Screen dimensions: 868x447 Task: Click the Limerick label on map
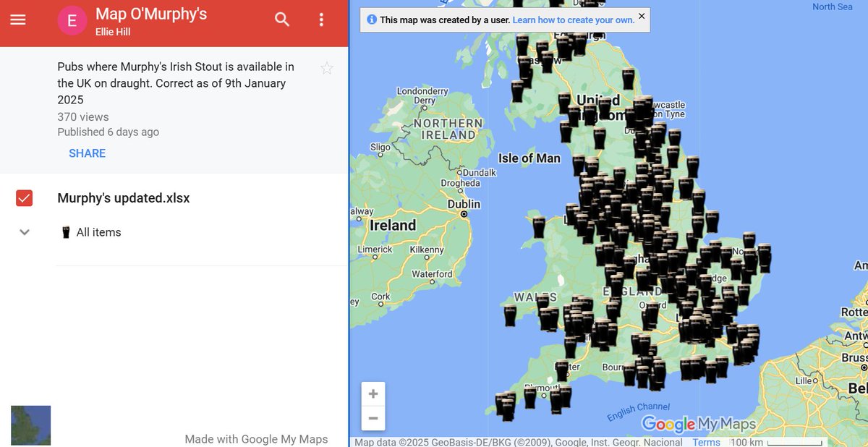click(375, 250)
